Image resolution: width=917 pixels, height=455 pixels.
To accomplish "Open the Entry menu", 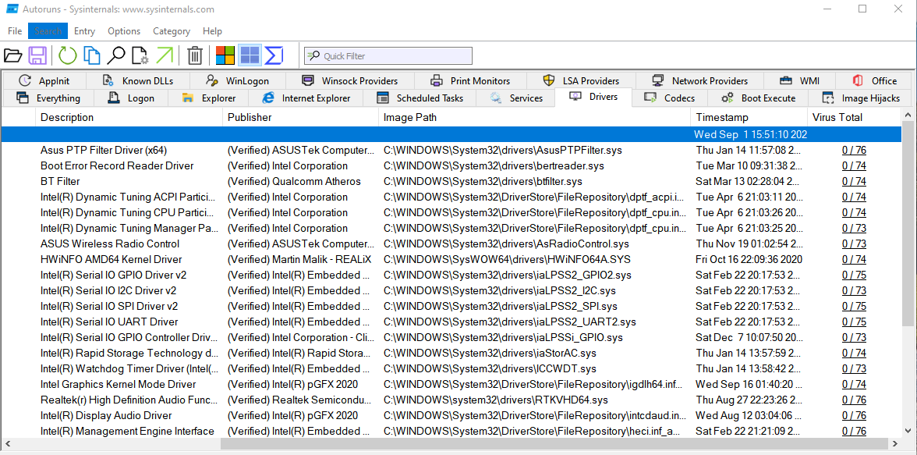I will click(x=85, y=31).
